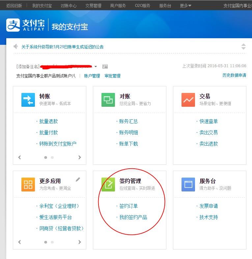
Task: Open the 5月29日 system upgrade announcement
Action: [62, 47]
